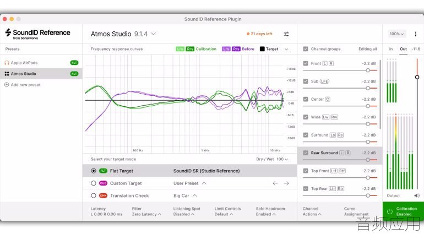Open the Filter Zero Latency menu
Viewport: 424px width, 234px height.
[146, 211]
